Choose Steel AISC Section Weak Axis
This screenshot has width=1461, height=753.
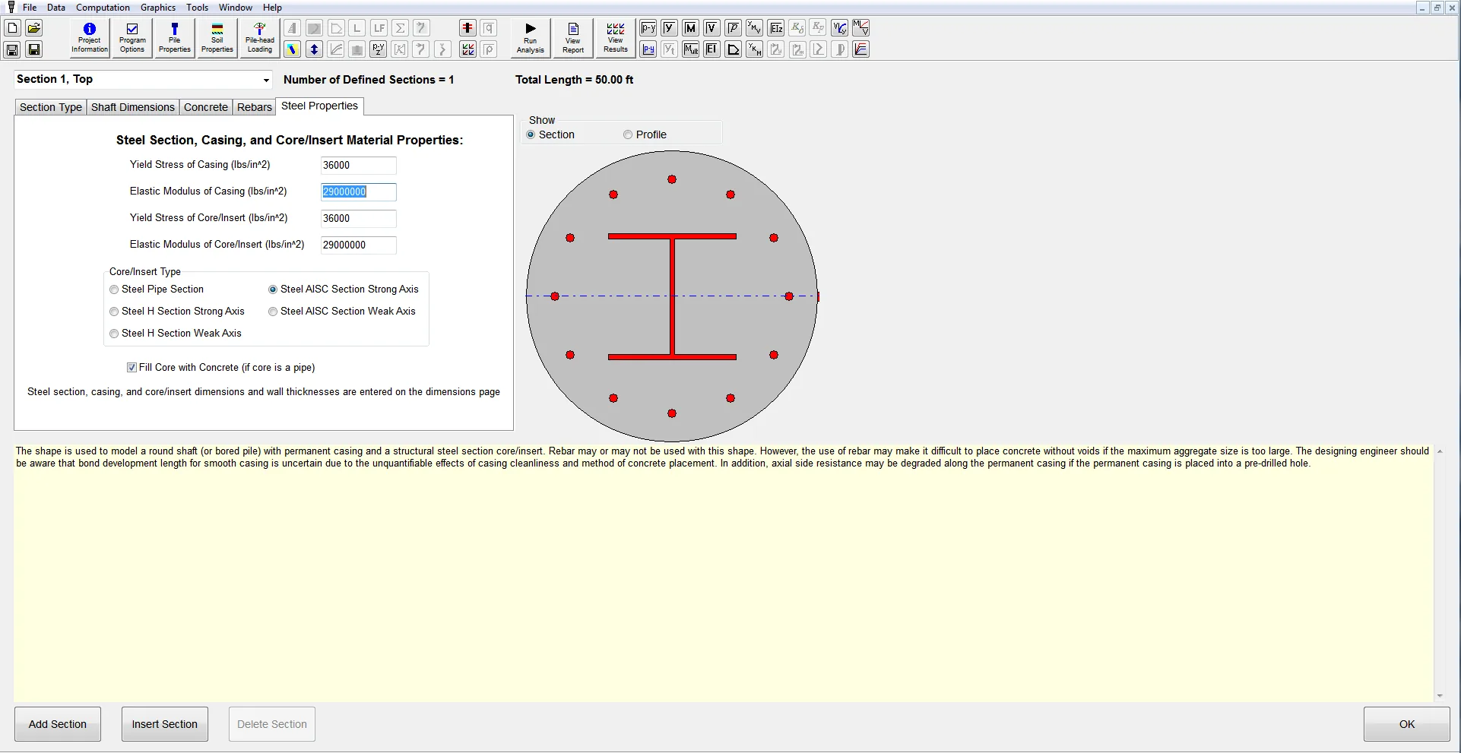pyautogui.click(x=273, y=312)
